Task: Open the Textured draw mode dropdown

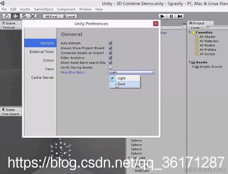Action: [x=11, y=28]
